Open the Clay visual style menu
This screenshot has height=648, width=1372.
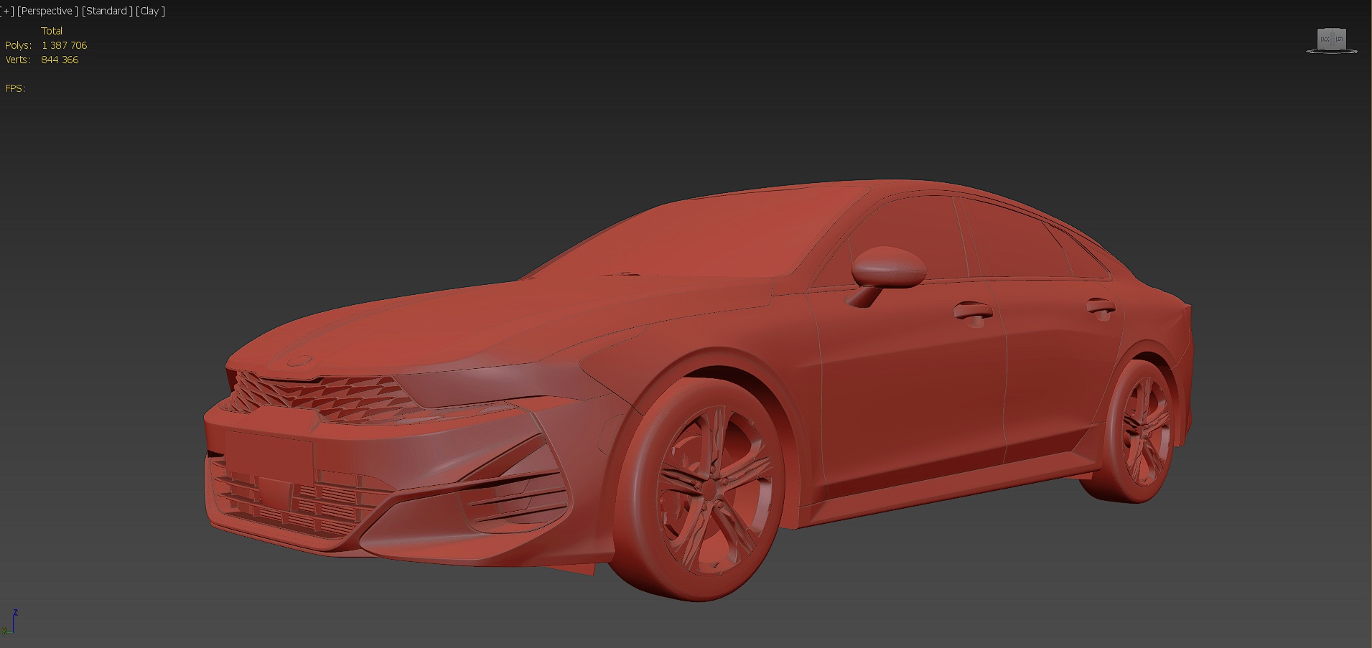pyautogui.click(x=150, y=11)
